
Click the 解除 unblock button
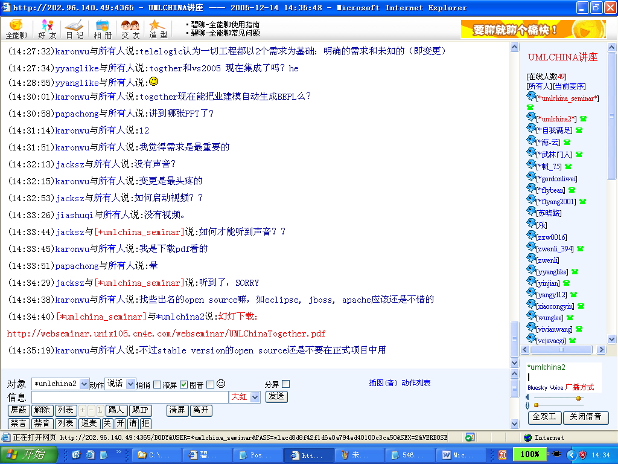(x=42, y=410)
